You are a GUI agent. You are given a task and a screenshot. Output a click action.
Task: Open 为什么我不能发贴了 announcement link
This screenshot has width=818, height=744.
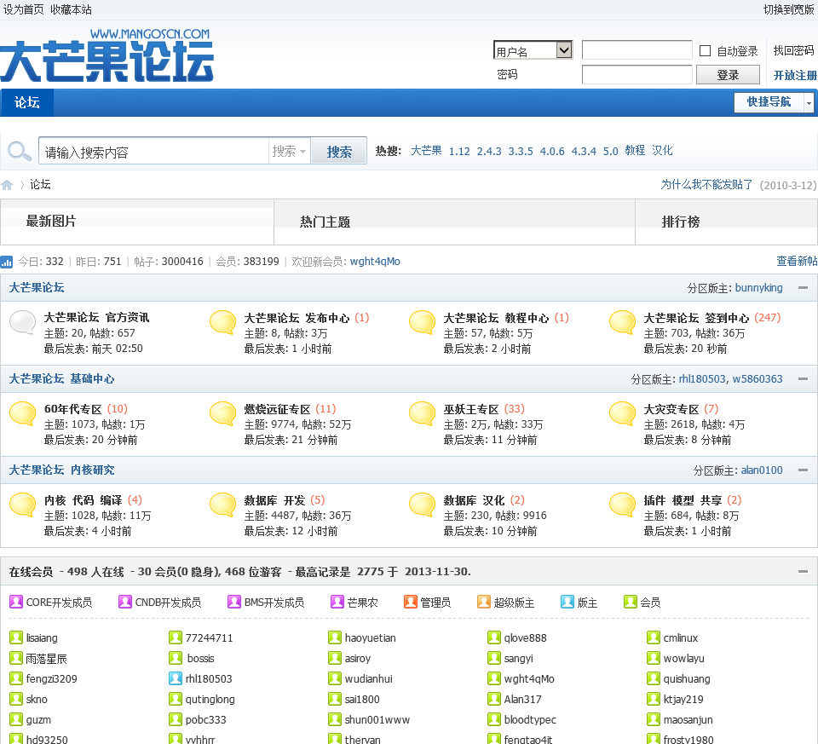[706, 184]
